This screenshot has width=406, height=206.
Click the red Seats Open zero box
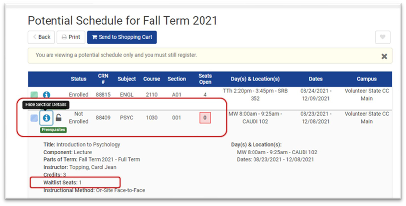click(x=205, y=118)
